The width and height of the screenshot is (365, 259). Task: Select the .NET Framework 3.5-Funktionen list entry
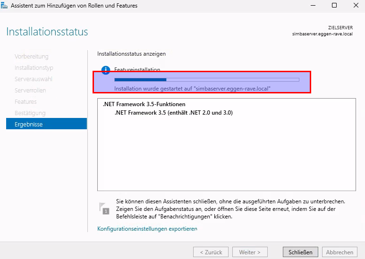click(x=144, y=104)
